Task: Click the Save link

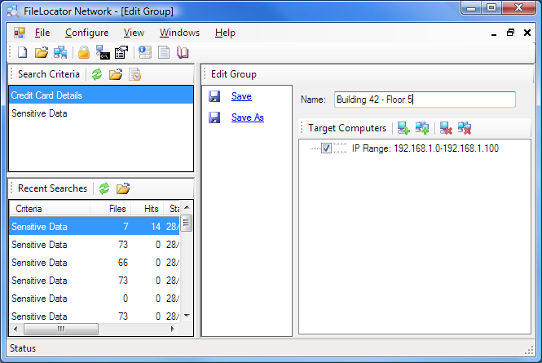Action: coord(241,96)
